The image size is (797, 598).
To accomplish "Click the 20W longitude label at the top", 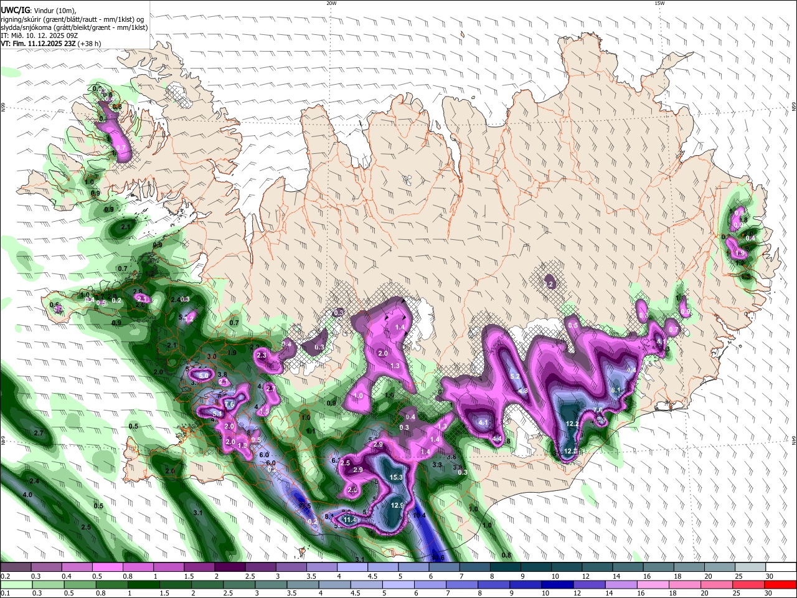I will (331, 3).
